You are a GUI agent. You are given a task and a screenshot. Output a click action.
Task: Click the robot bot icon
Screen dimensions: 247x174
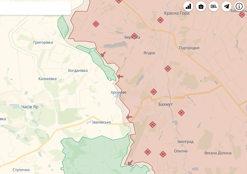pos(201,6)
